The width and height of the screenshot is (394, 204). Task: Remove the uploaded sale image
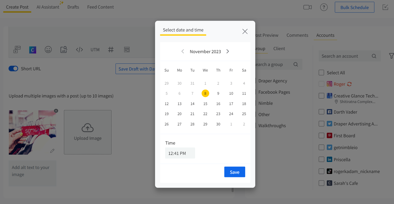pos(56,111)
